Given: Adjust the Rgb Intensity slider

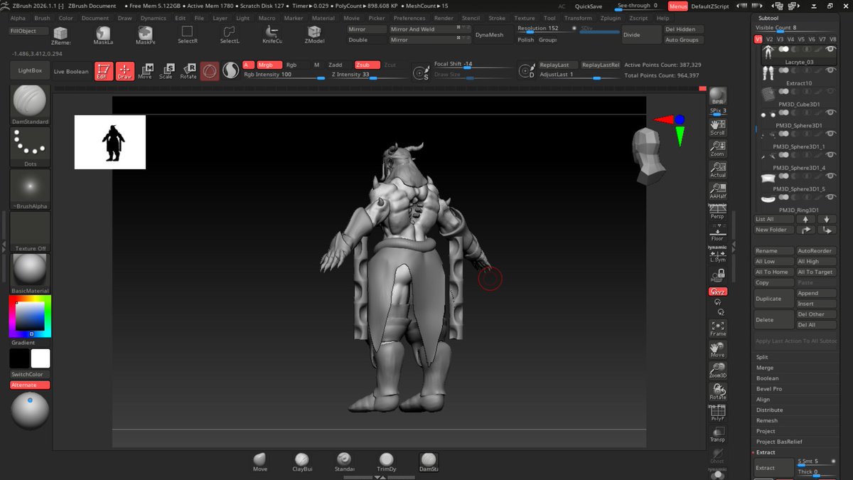Looking at the screenshot, I should coord(284,75).
